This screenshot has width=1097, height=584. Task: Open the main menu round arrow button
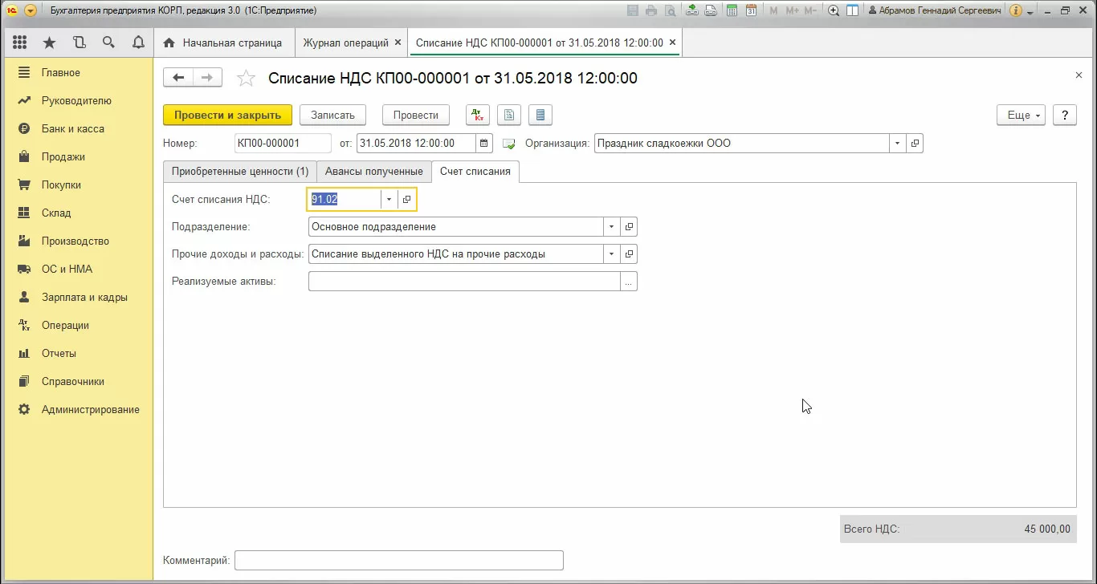[31, 11]
